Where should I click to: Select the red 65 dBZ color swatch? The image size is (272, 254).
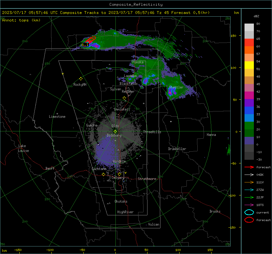click(x=249, y=43)
